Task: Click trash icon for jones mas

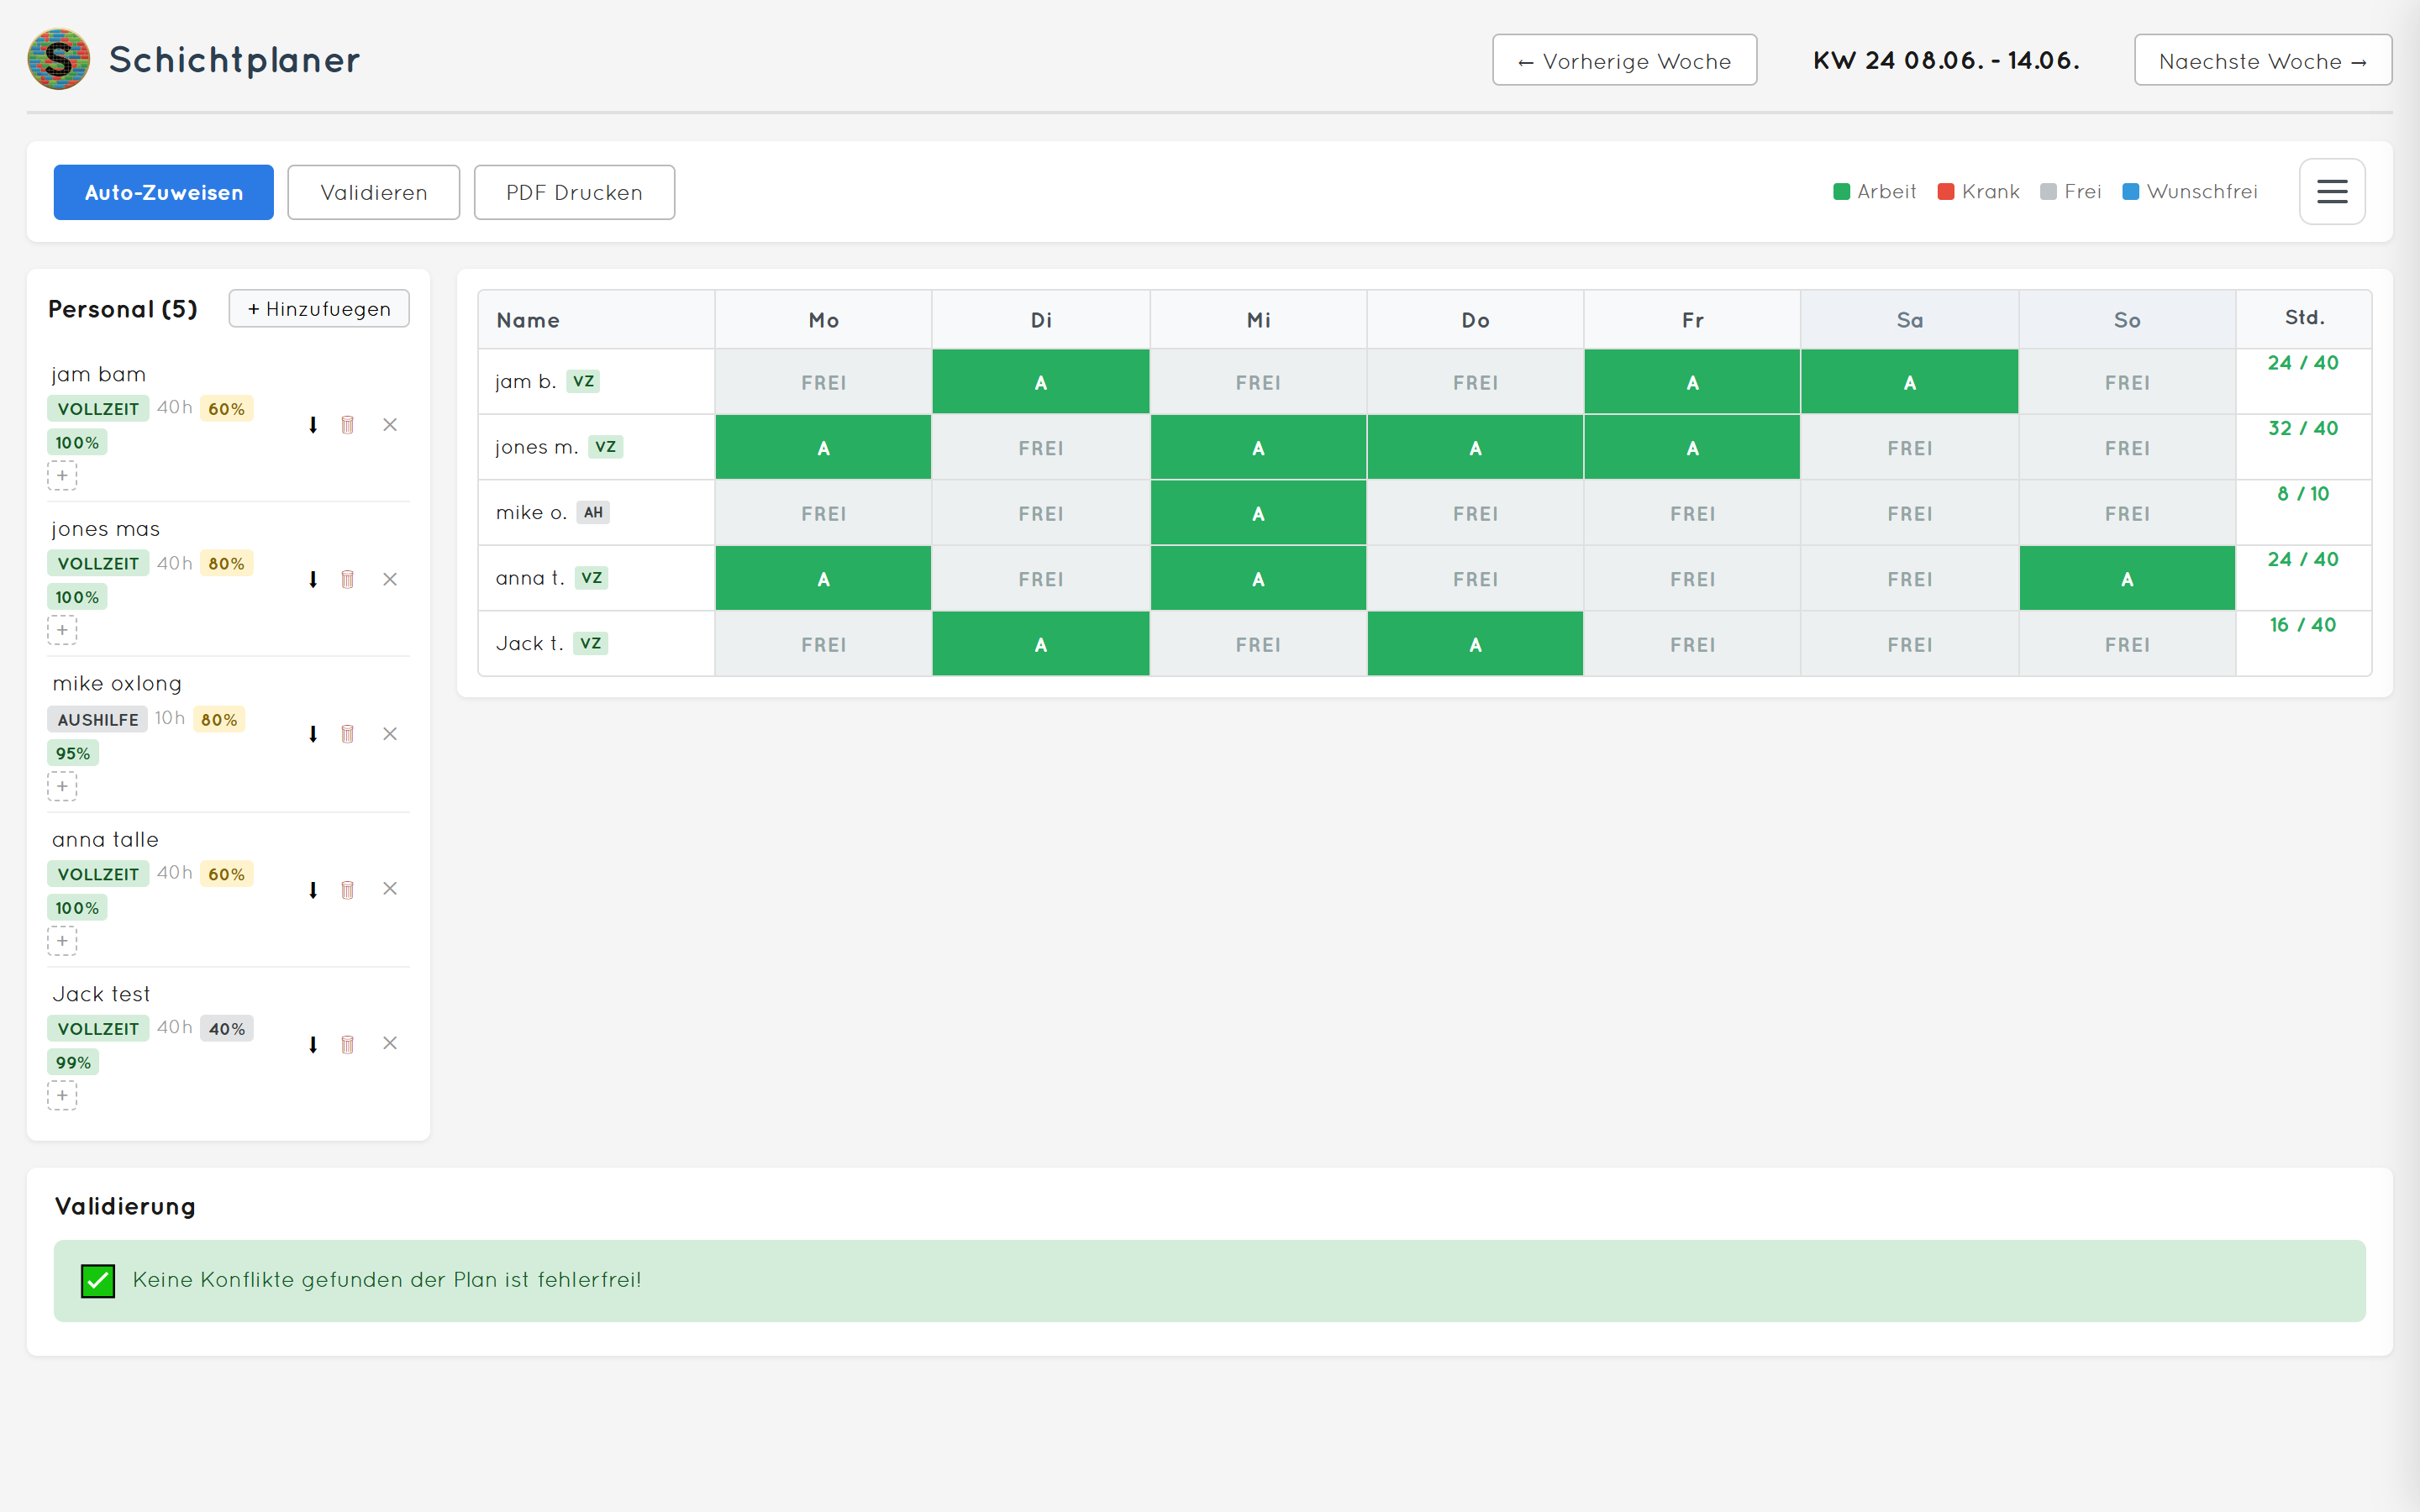Action: (348, 579)
